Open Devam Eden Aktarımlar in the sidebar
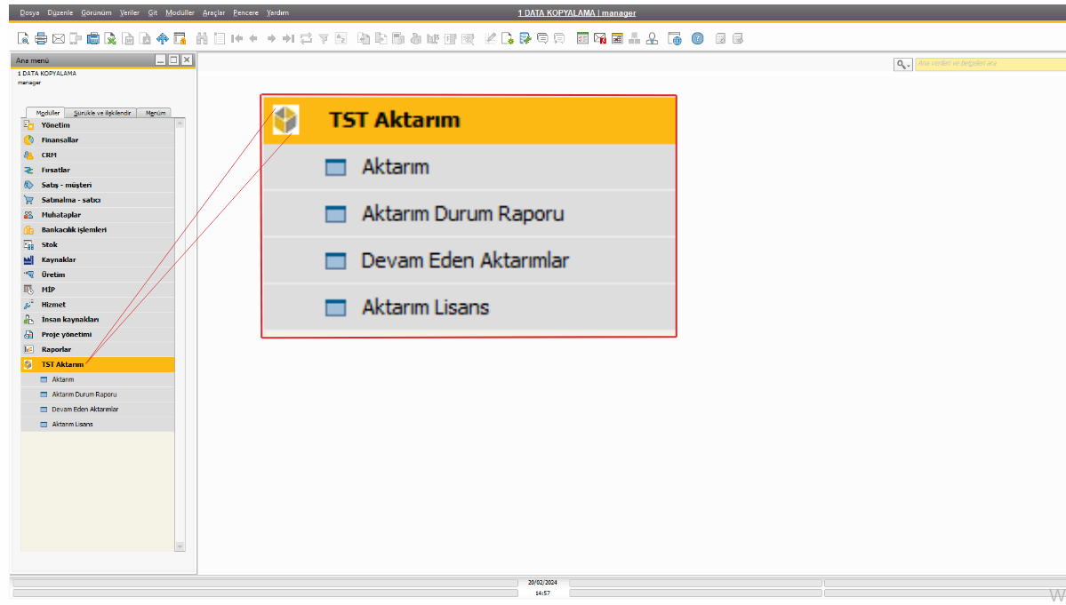Image resolution: width=1066 pixels, height=605 pixels. 84,410
